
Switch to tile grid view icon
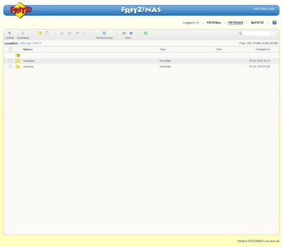pos(131,33)
